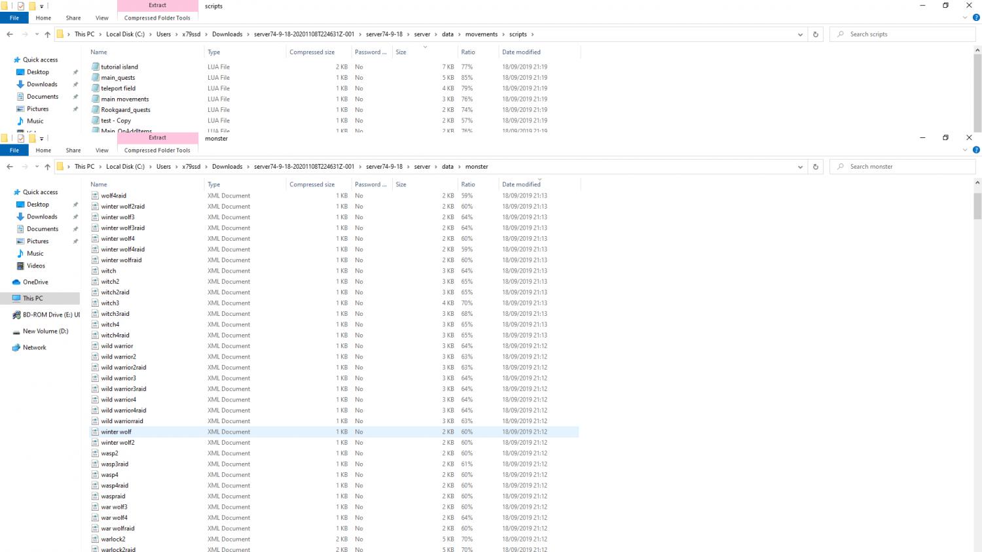
Task: Open Downloads in monster window Quick access
Action: 42,216
